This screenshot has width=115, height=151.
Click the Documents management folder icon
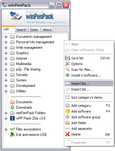coord(12,37)
